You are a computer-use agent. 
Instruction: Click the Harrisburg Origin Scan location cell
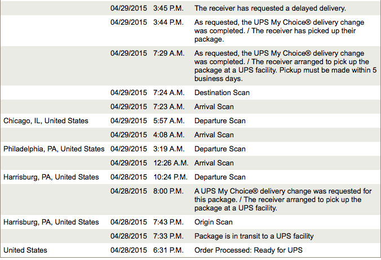pyautogui.click(x=51, y=222)
